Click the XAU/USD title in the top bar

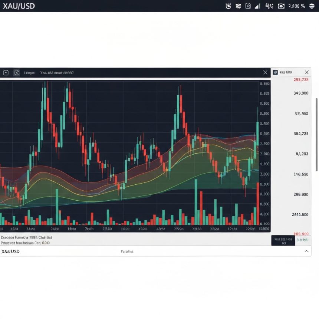19,6
